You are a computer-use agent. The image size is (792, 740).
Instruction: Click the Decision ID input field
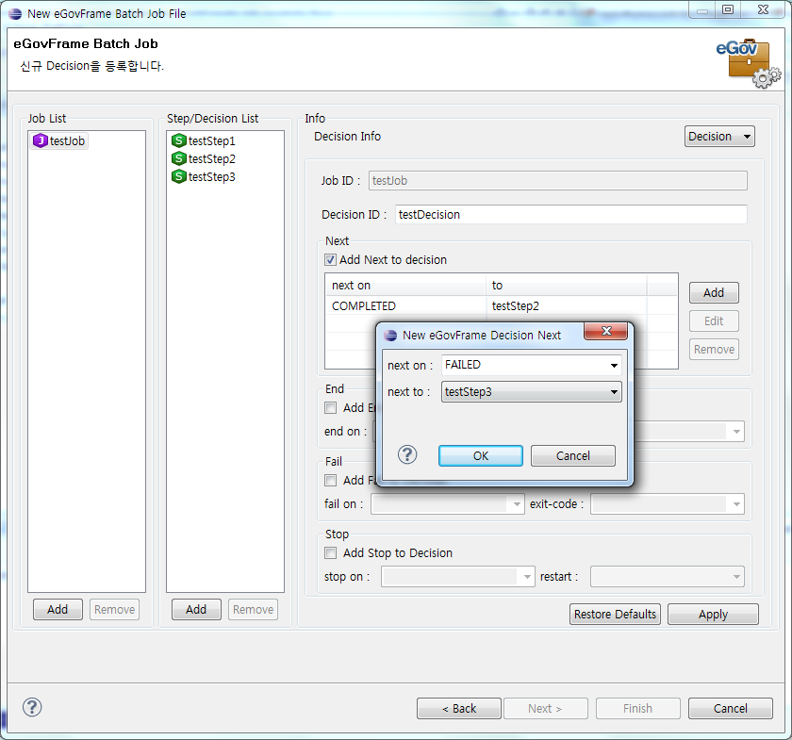click(x=570, y=215)
